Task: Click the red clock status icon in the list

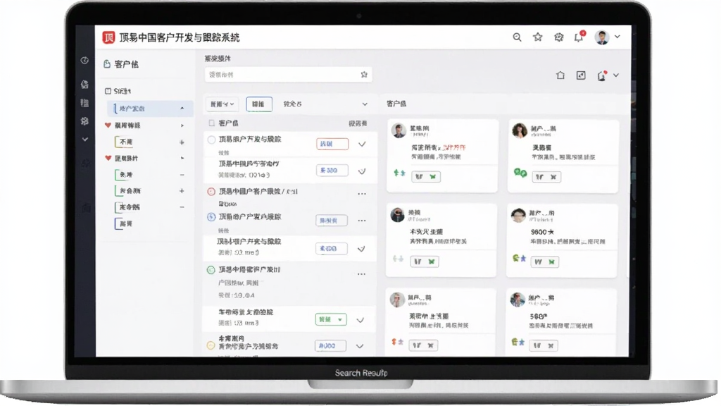Action: [x=211, y=192]
